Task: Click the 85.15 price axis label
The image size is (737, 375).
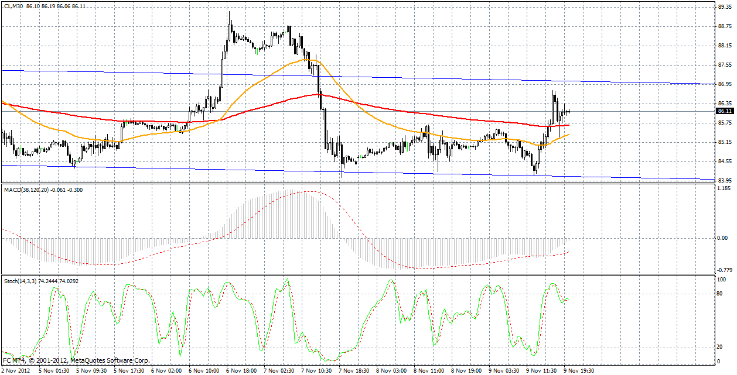Action: pyautogui.click(x=725, y=142)
